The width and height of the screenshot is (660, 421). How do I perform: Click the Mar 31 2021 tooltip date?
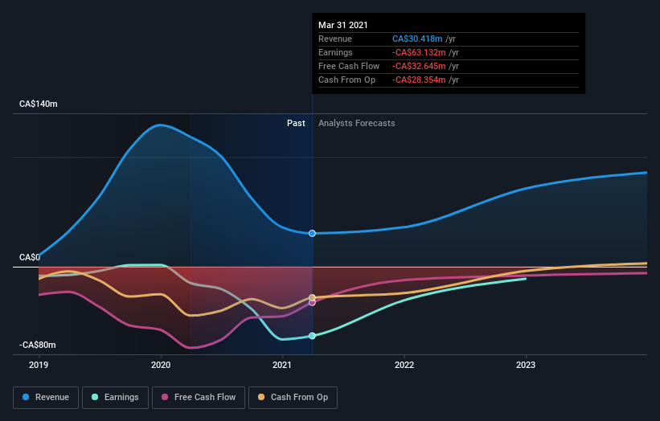point(343,25)
